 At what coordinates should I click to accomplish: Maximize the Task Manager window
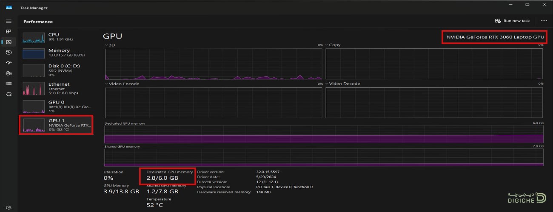pos(527,5)
